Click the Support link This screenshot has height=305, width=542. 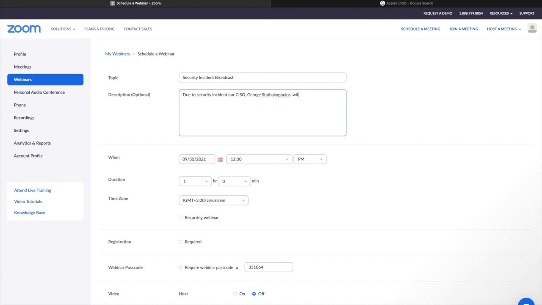(x=527, y=14)
